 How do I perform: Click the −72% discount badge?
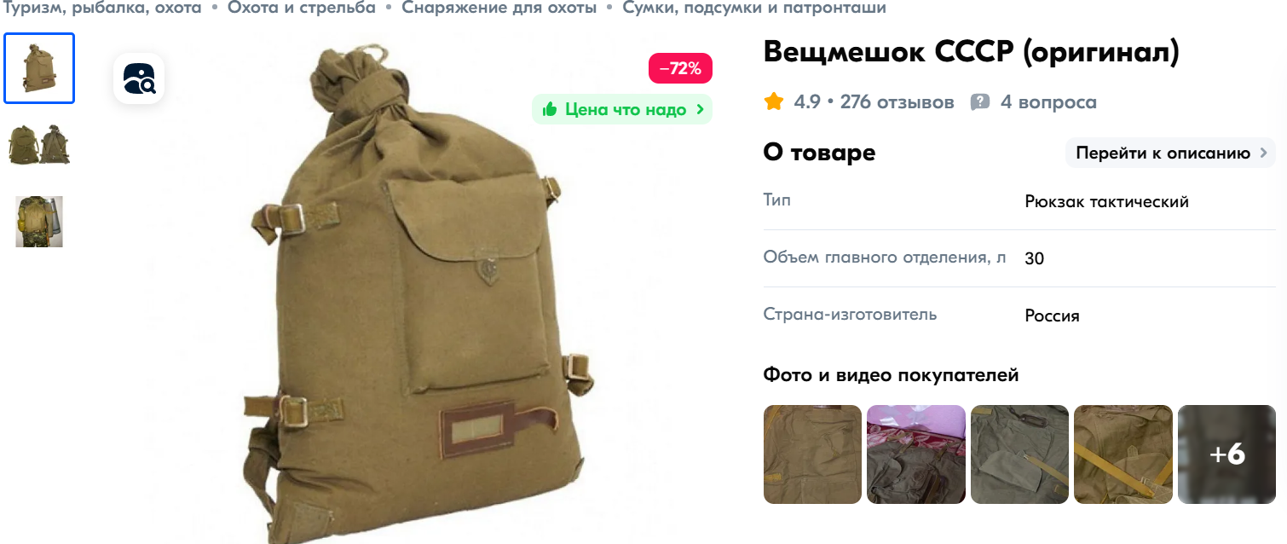(x=680, y=68)
